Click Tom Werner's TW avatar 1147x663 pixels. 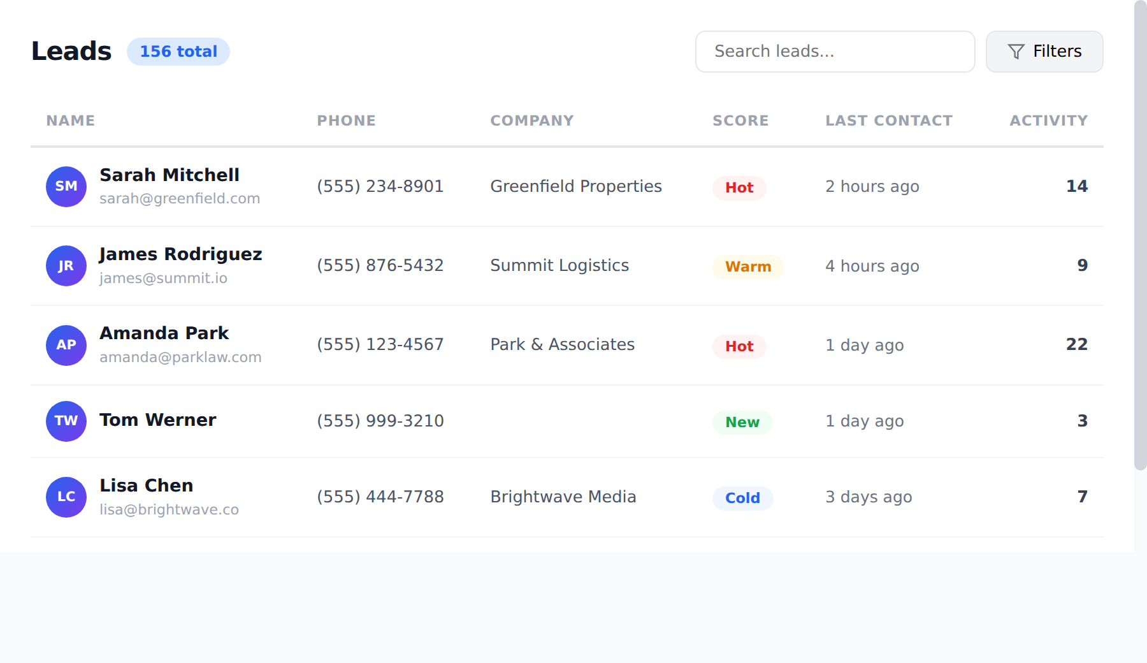[66, 421]
